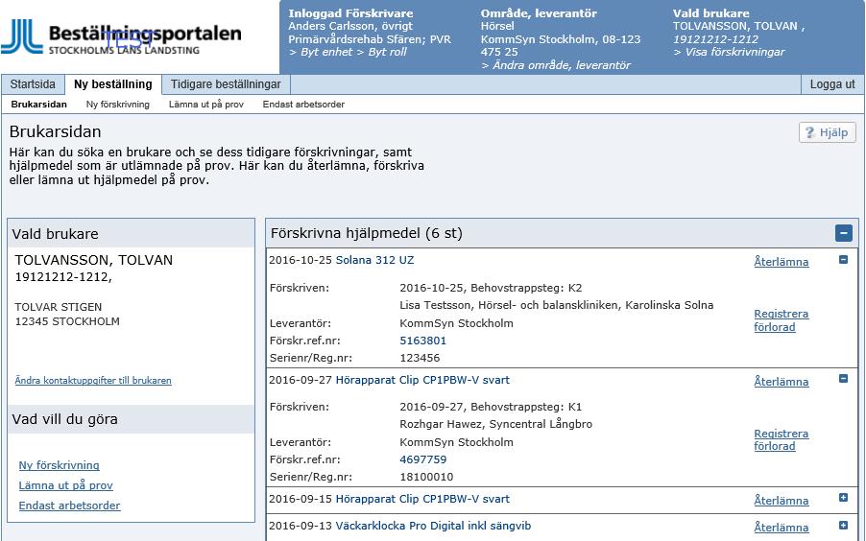Viewport: 866px width, 541px height.
Task: Click the Byt roll link
Action: coord(382,52)
